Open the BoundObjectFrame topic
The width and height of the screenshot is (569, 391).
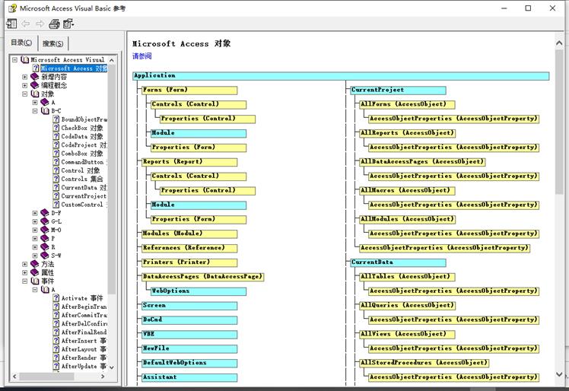pyautogui.click(x=84, y=119)
